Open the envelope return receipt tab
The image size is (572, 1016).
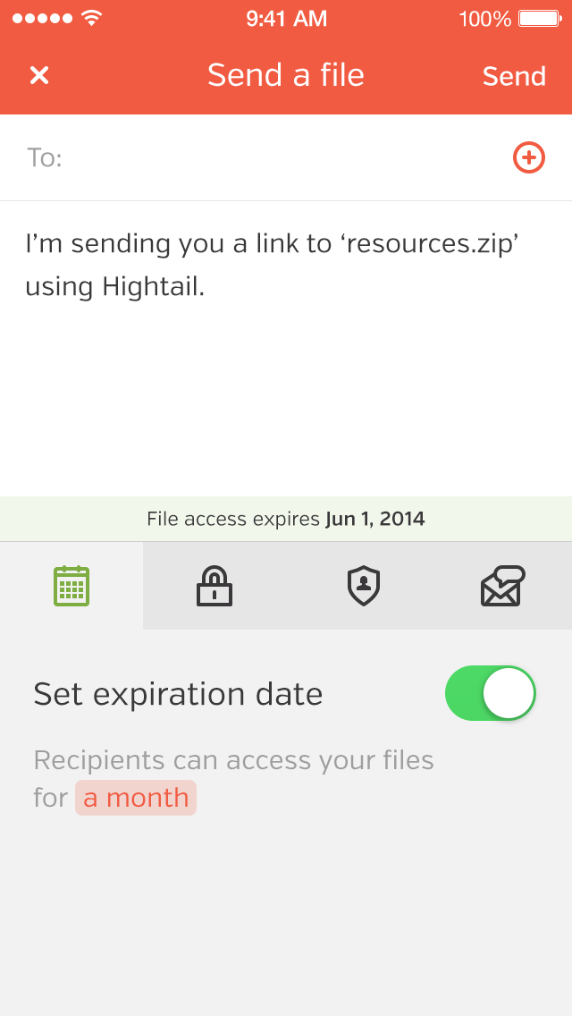pyautogui.click(x=502, y=586)
